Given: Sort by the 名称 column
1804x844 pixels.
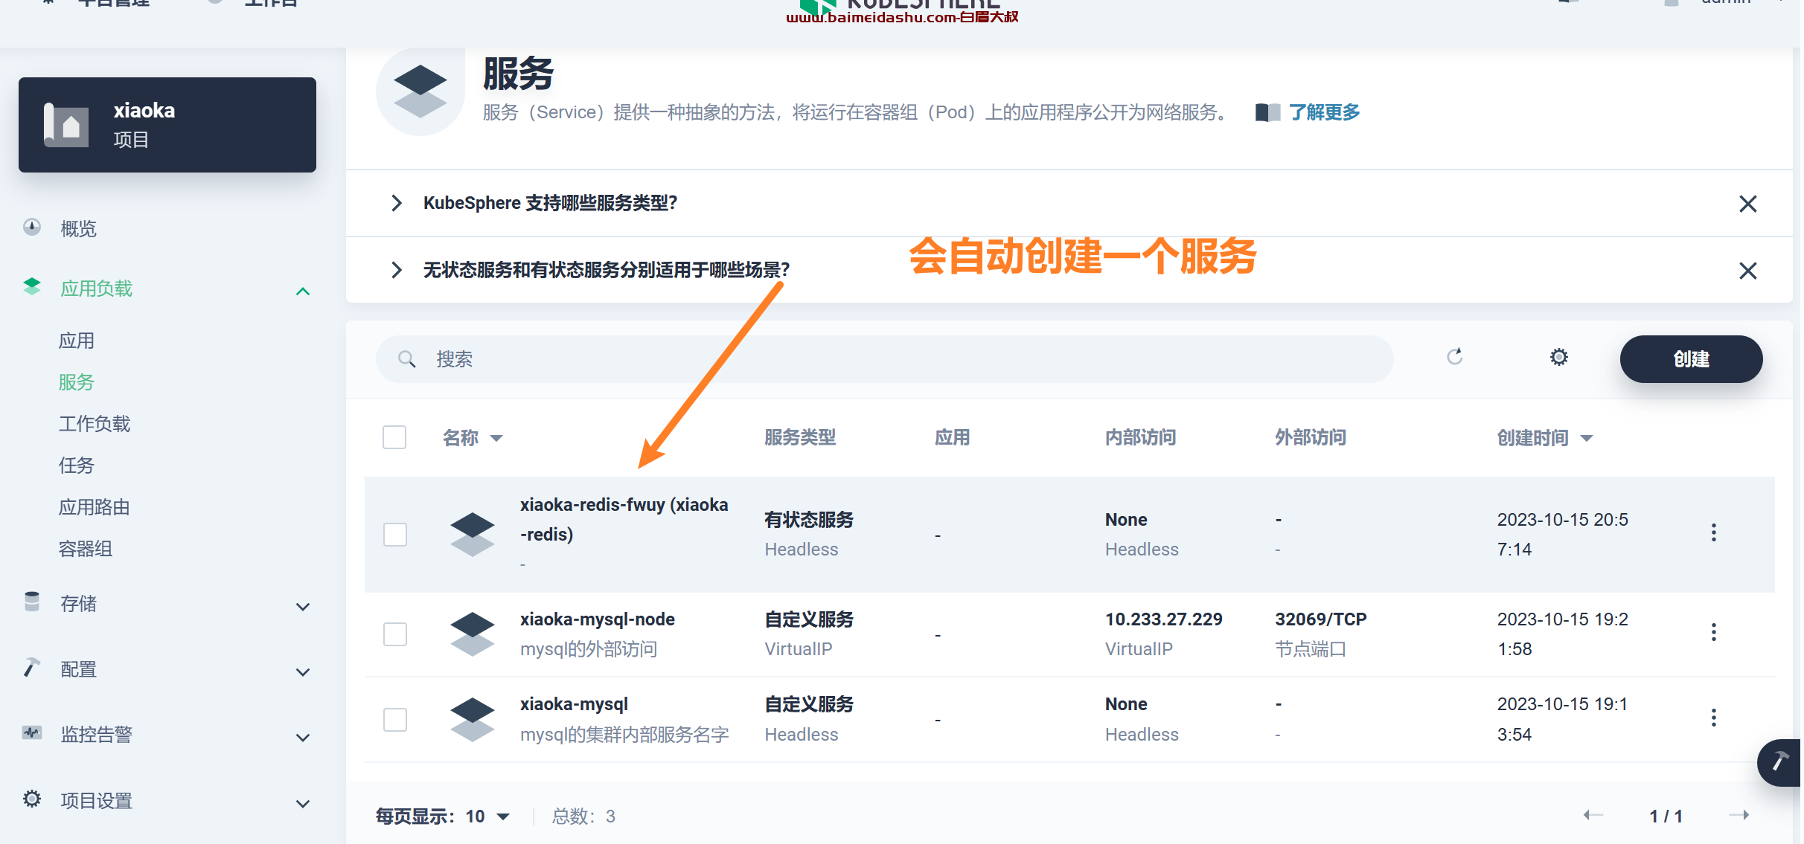Looking at the screenshot, I should tap(473, 438).
